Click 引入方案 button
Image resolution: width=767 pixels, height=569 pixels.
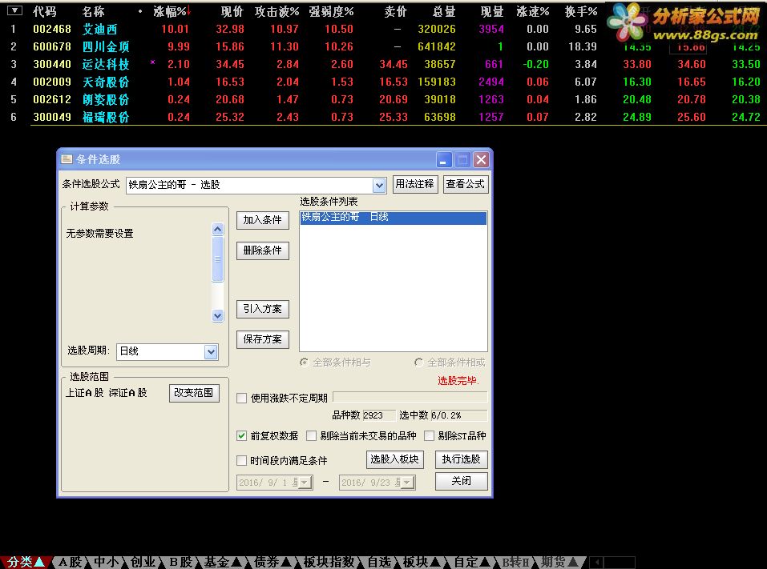pos(263,309)
